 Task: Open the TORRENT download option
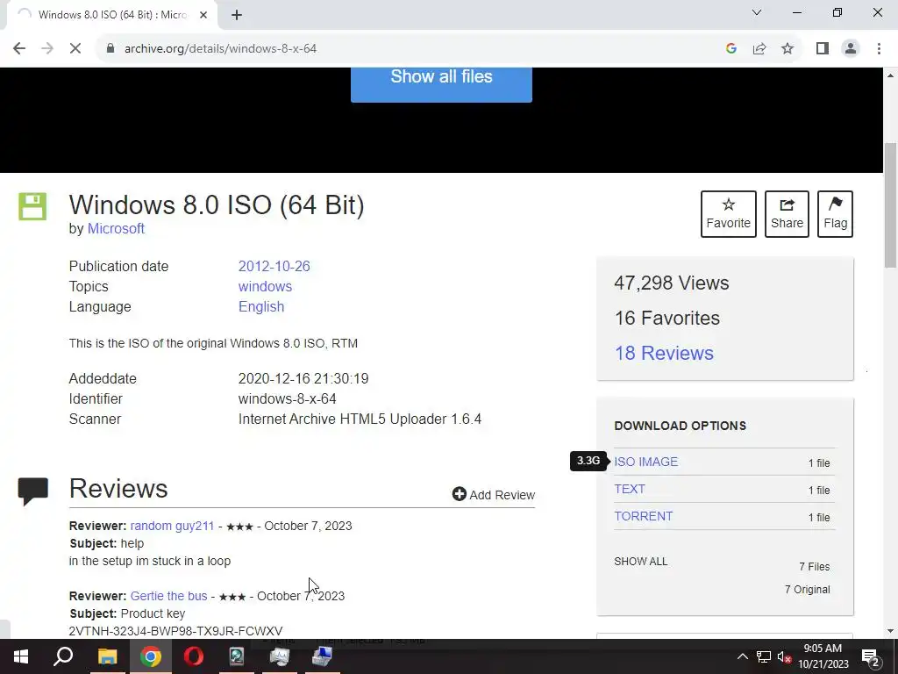coord(643,516)
